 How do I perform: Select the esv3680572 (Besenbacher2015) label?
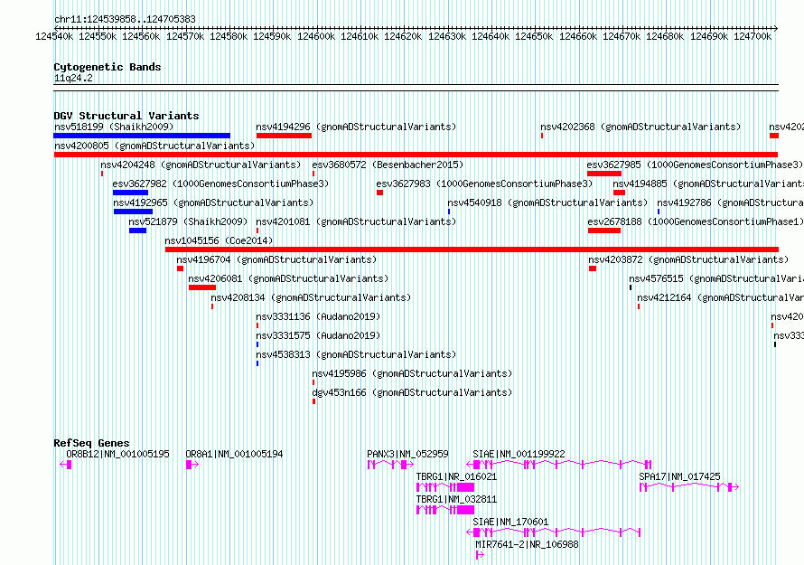388,165
